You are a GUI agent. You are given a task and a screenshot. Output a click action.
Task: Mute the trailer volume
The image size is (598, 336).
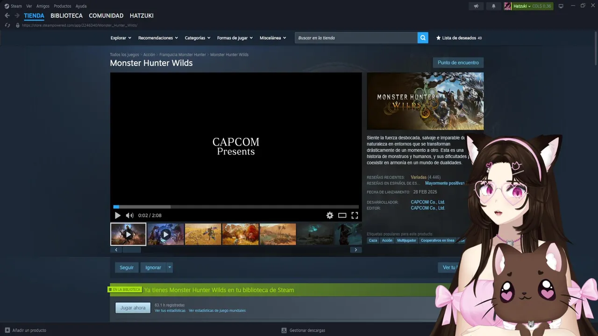(x=129, y=215)
